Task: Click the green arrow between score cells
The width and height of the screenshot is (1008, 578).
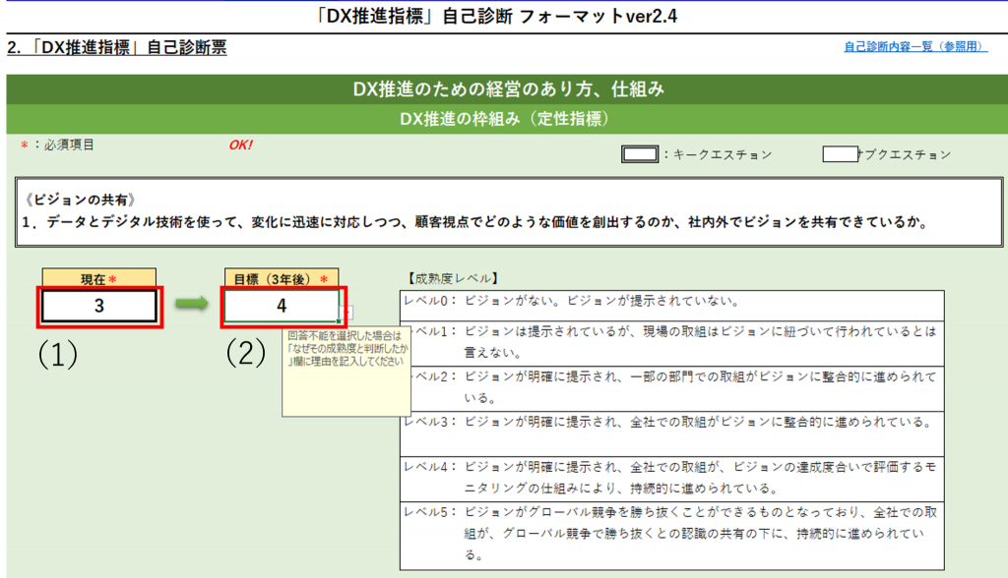Action: pos(193,306)
